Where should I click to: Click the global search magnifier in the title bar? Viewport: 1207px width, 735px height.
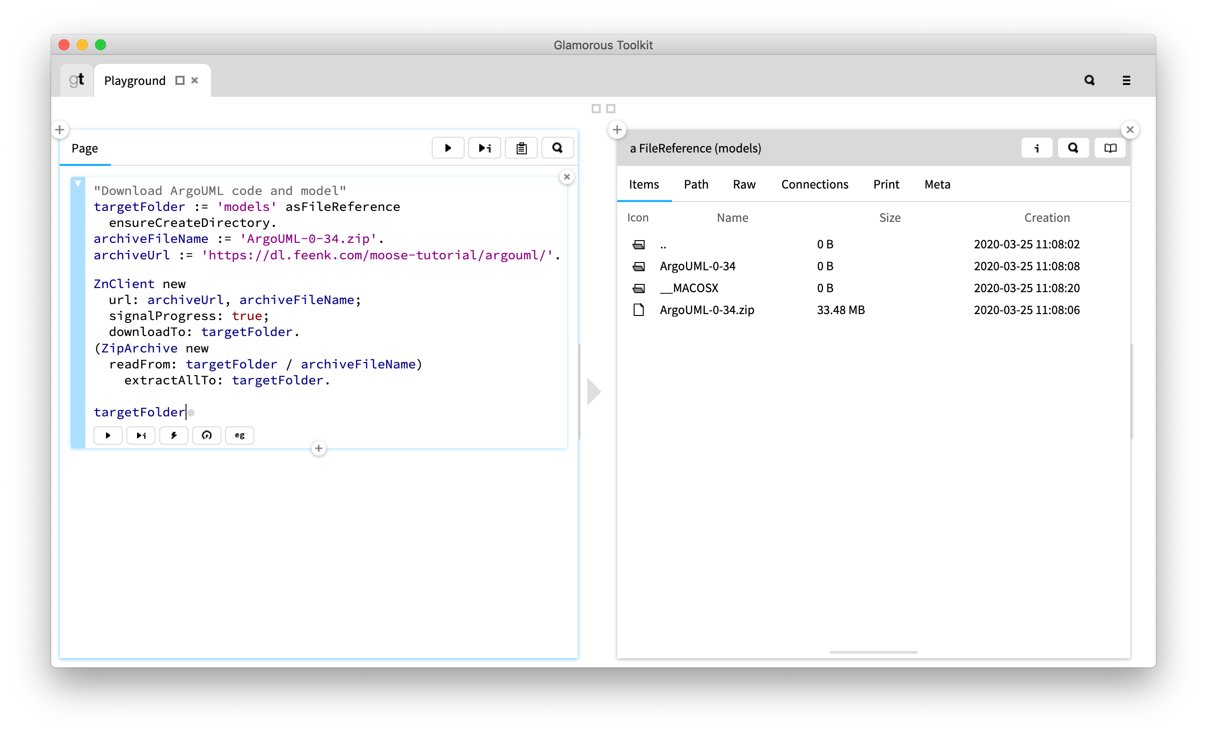pyautogui.click(x=1090, y=80)
